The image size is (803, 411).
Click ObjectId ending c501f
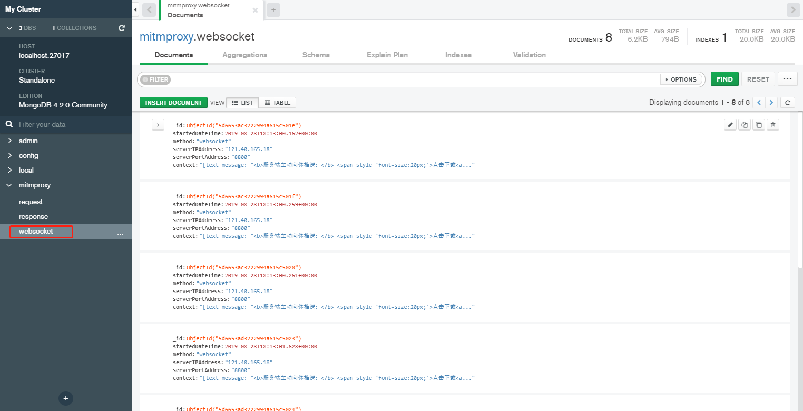244,196
